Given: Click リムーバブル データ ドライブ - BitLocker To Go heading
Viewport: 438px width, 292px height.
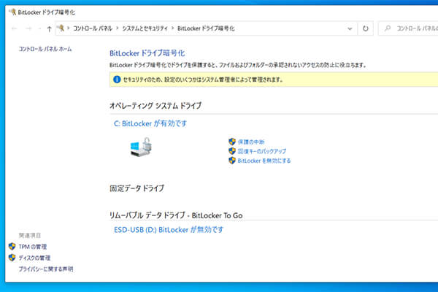Looking at the screenshot, I should pos(176,215).
